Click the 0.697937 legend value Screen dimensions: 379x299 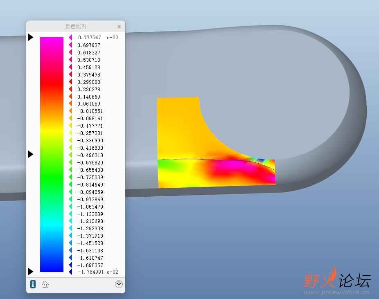(89, 45)
